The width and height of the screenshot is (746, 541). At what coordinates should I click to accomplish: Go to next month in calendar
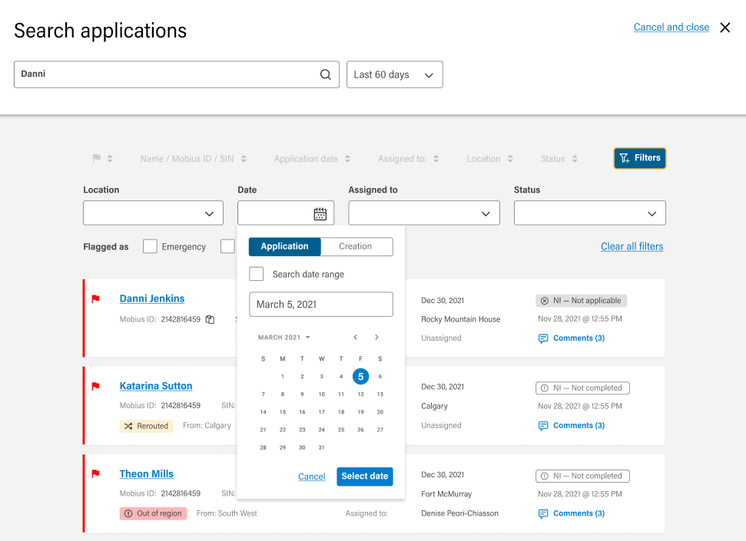pyautogui.click(x=376, y=337)
